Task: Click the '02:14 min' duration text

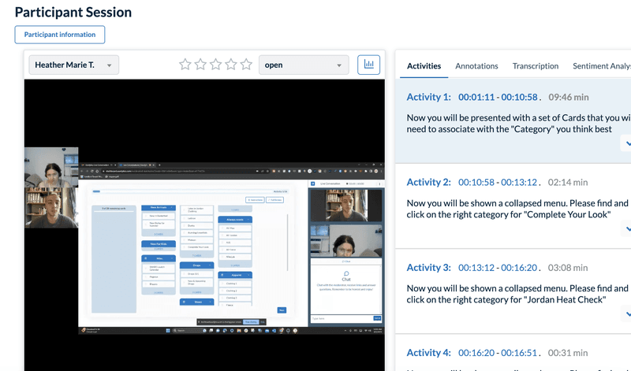Action: point(568,182)
